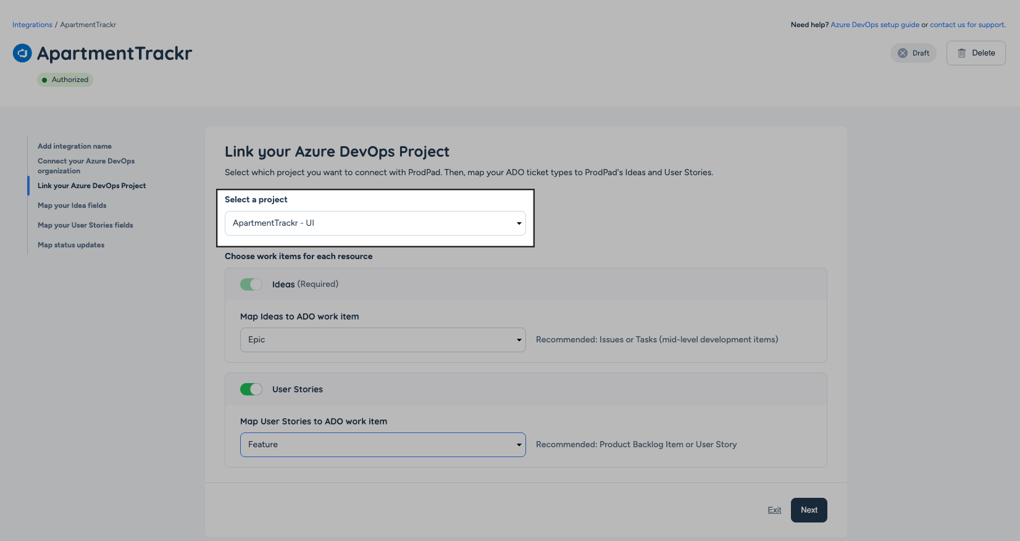
Task: Go to Connect your Azure DevOps organization step
Action: pyautogui.click(x=86, y=166)
